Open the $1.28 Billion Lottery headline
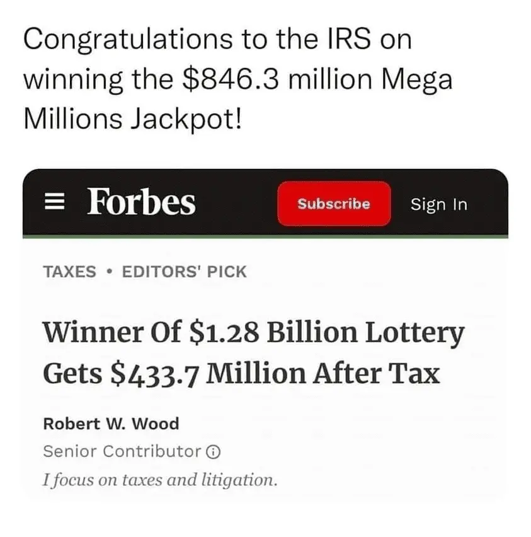Viewport: 531px width, 537px height. [x=253, y=333]
